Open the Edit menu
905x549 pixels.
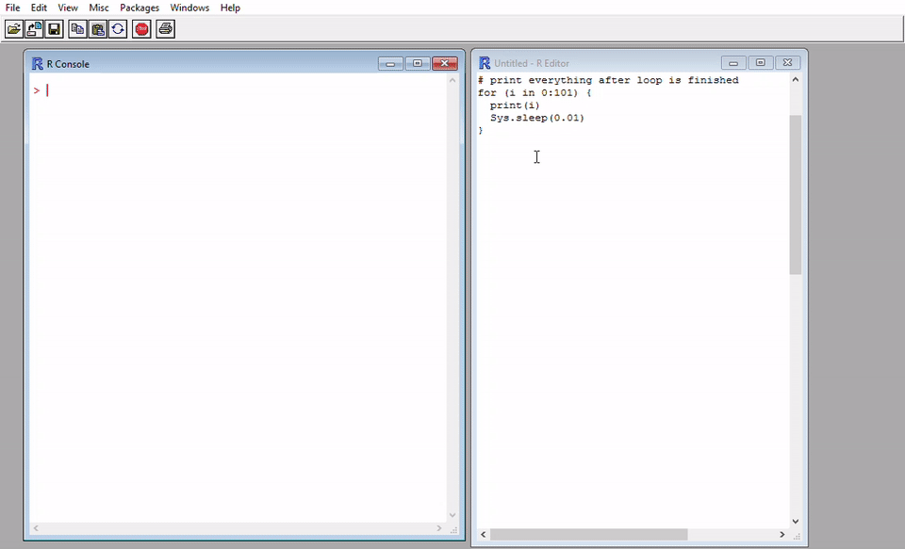[39, 8]
